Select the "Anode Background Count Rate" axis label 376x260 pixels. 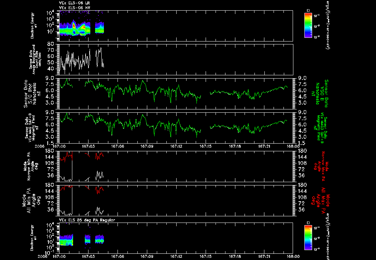36,59
